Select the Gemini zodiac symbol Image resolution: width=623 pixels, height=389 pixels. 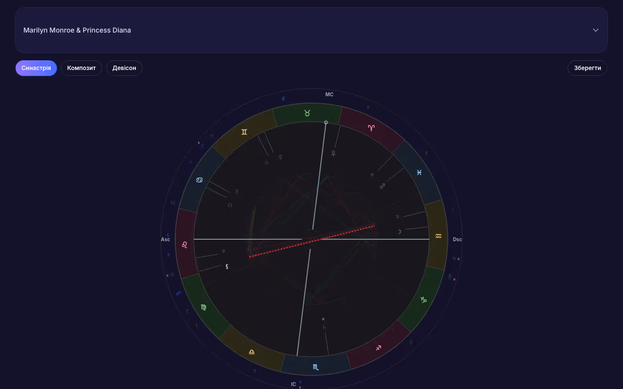coord(244,132)
